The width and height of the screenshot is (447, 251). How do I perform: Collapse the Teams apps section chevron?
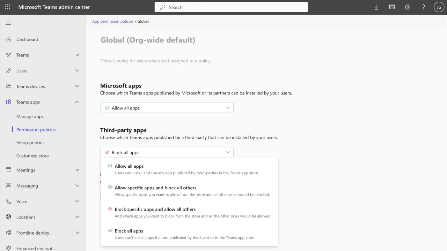(x=77, y=102)
